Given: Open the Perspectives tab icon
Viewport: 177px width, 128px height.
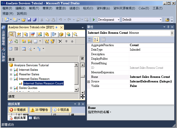Looking at the screenshot, I should [61, 34].
